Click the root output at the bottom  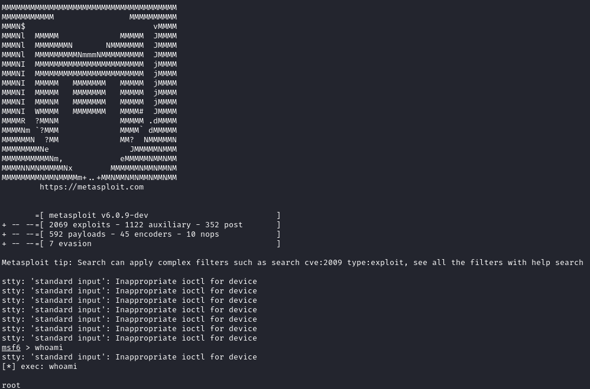(x=11, y=385)
